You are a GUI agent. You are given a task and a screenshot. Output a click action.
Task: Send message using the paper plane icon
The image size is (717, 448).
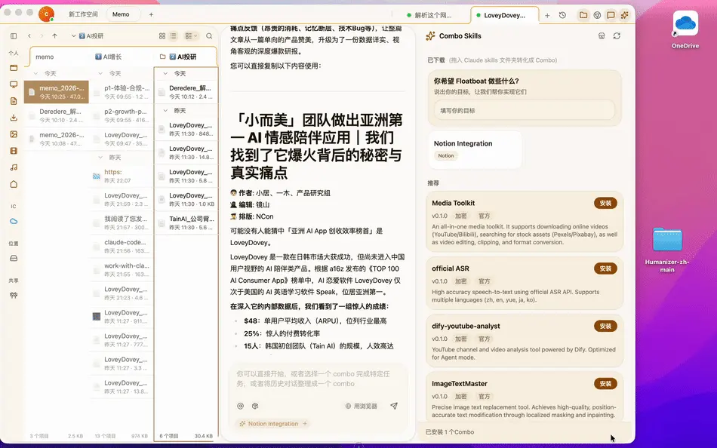(x=394, y=406)
